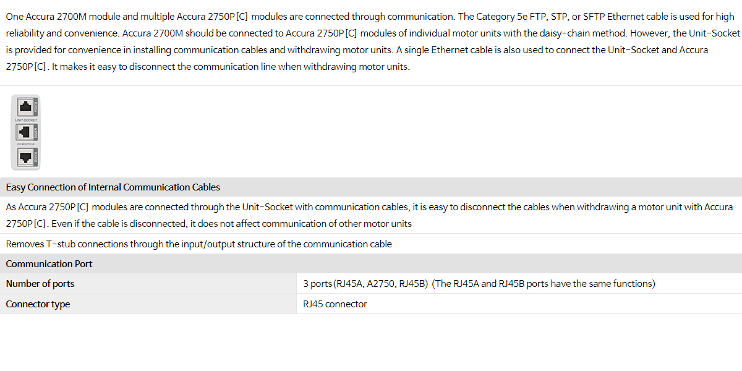Click the same functions note in ports row
Image resolution: width=742 pixels, height=371 pixels.
tap(544, 284)
